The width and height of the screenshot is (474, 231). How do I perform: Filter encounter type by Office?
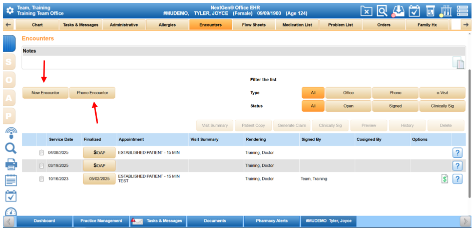(348, 93)
